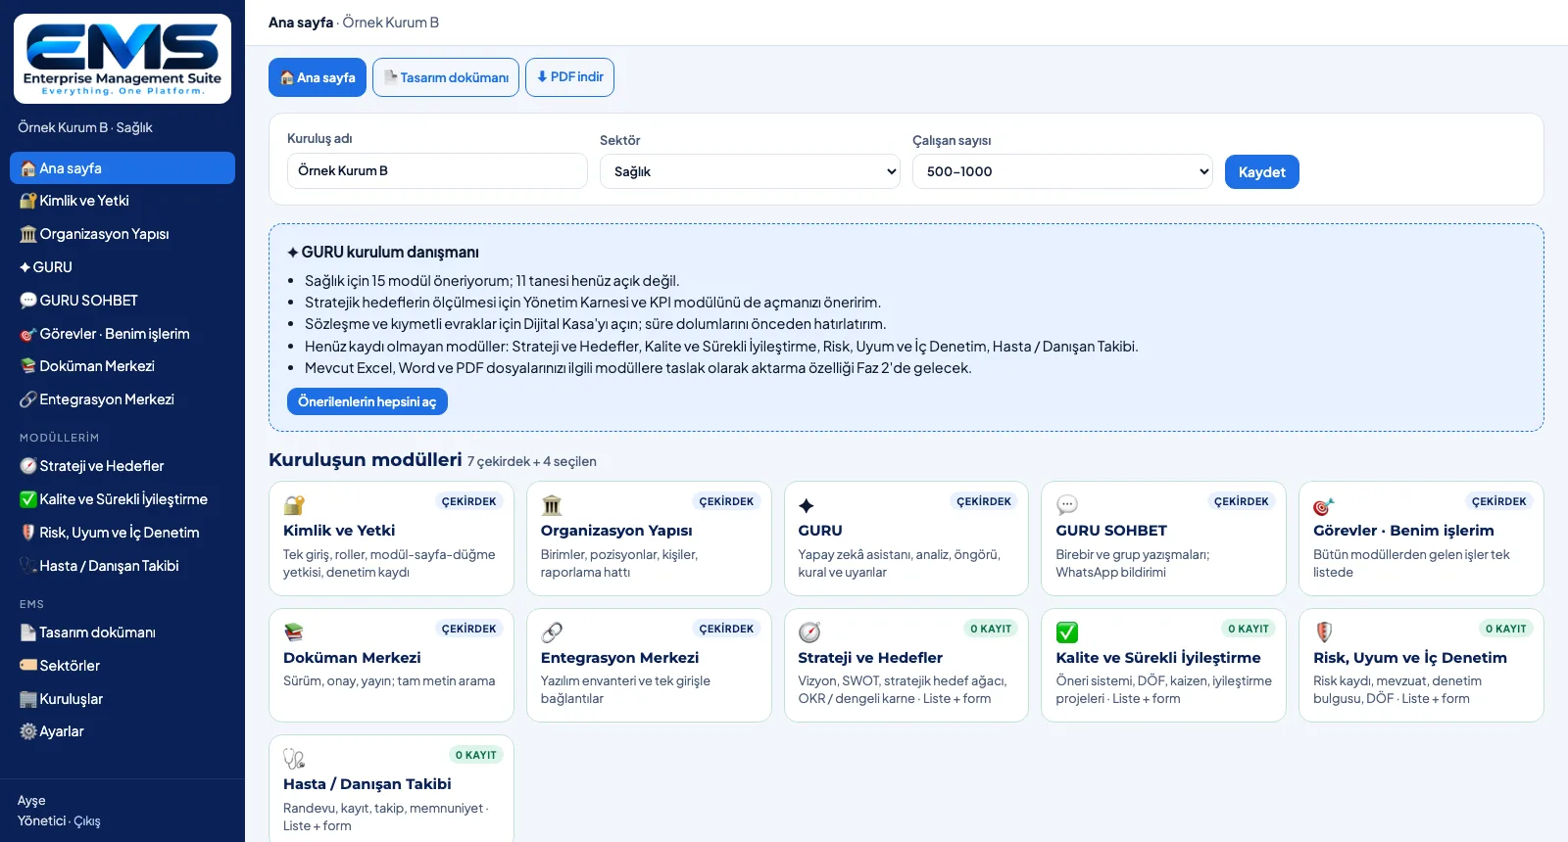1568x842 pixels.
Task: Click the compass icon on Strateji ve Hedefler card
Action: coord(809,632)
